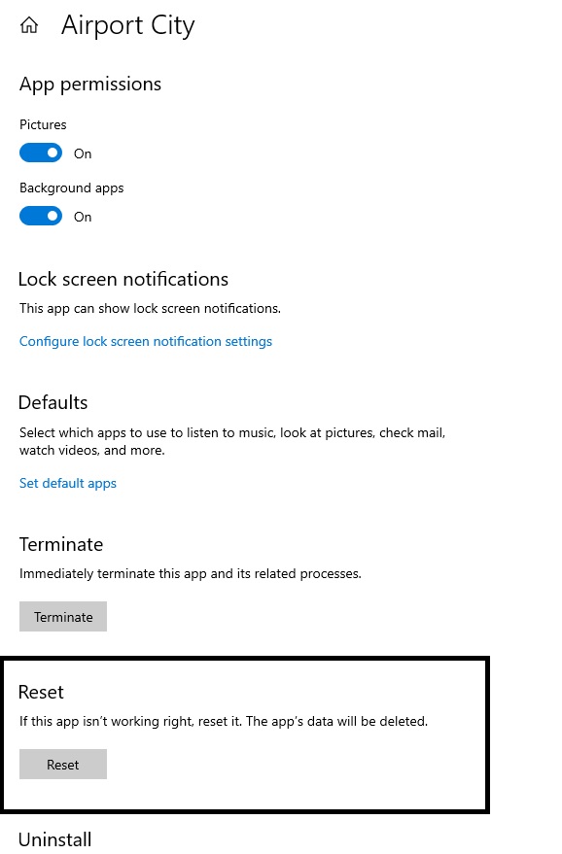Disable the Background apps toggle
Viewport: 562px width, 854px height.
pyautogui.click(x=41, y=217)
